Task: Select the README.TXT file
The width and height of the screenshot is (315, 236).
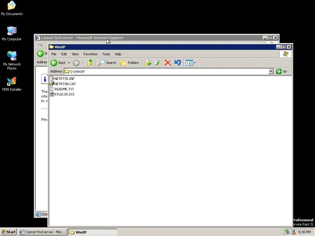Action: coord(64,89)
